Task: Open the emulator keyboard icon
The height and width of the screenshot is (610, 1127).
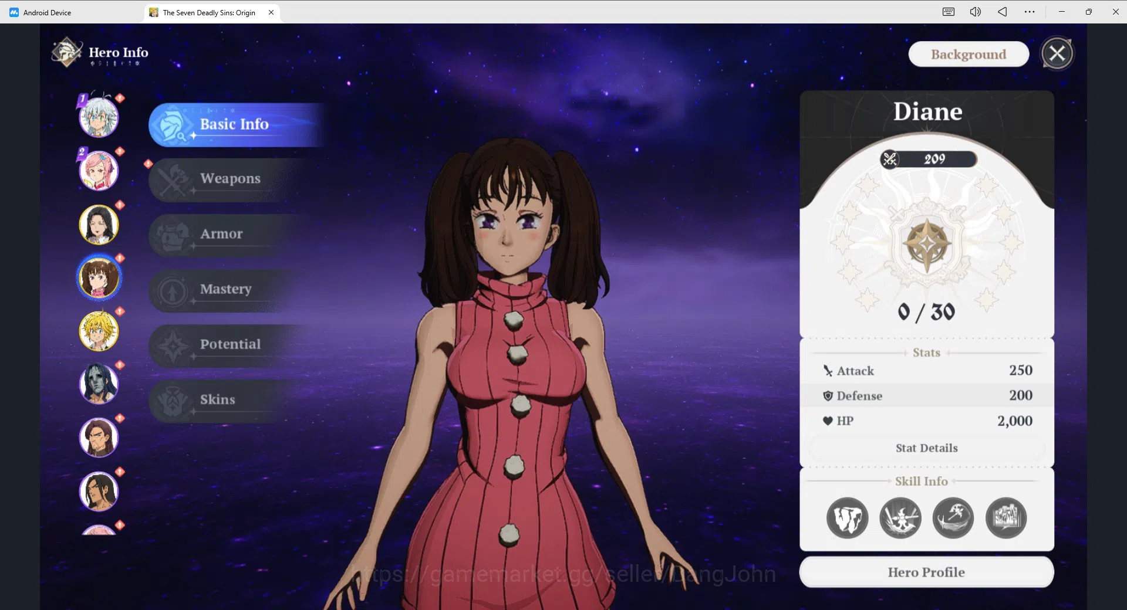Action: click(x=949, y=12)
